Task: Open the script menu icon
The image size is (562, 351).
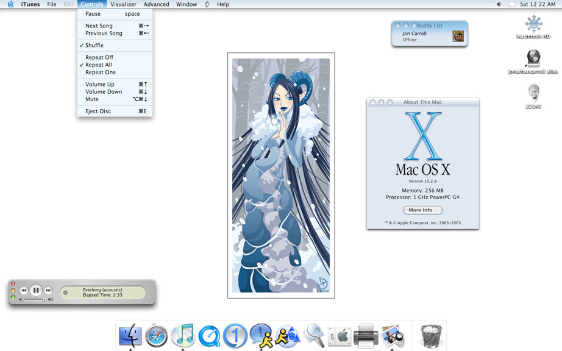Action: click(207, 4)
